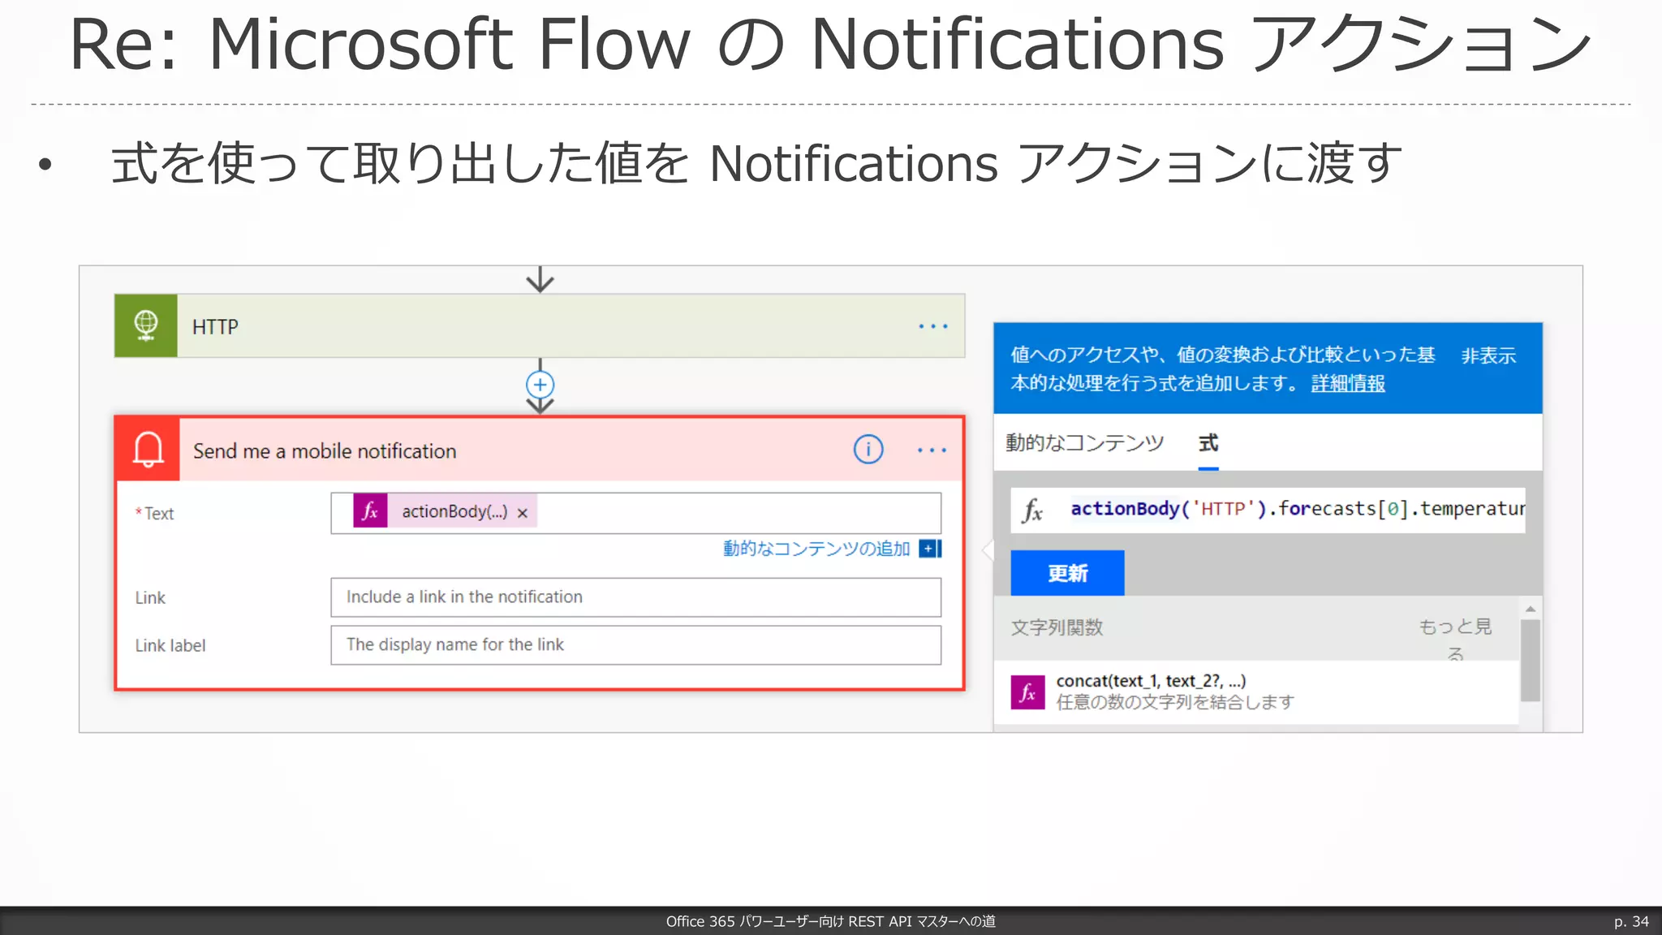Click the Link label input field

pos(636,645)
